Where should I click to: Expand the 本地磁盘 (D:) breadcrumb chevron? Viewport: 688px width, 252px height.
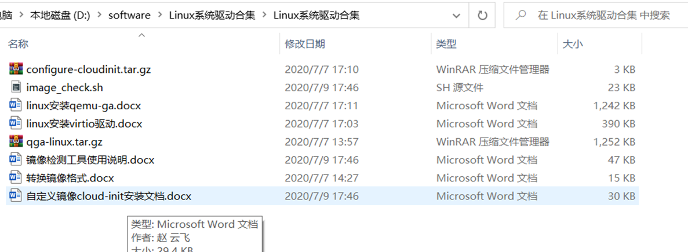pos(99,16)
